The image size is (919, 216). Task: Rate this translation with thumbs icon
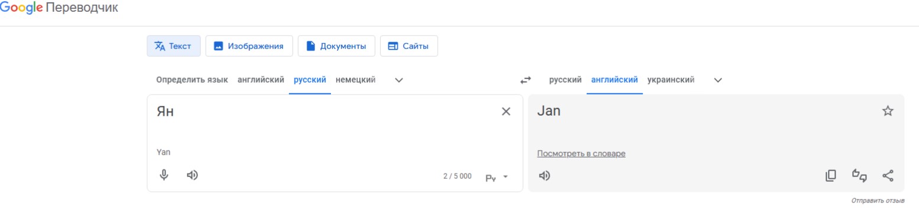859,175
